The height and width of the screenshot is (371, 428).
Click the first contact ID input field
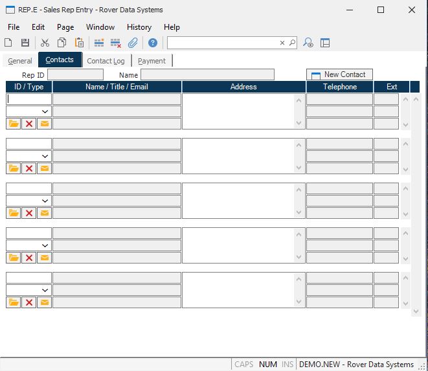(28, 99)
